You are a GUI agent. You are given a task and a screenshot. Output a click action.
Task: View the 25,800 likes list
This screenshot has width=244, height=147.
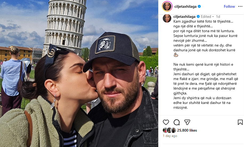(187, 130)
